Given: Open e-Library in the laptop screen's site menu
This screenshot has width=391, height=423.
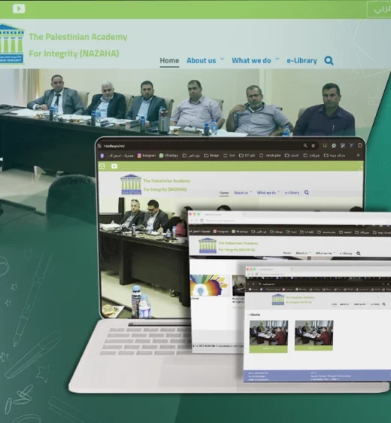Looking at the screenshot, I should coord(292,193).
